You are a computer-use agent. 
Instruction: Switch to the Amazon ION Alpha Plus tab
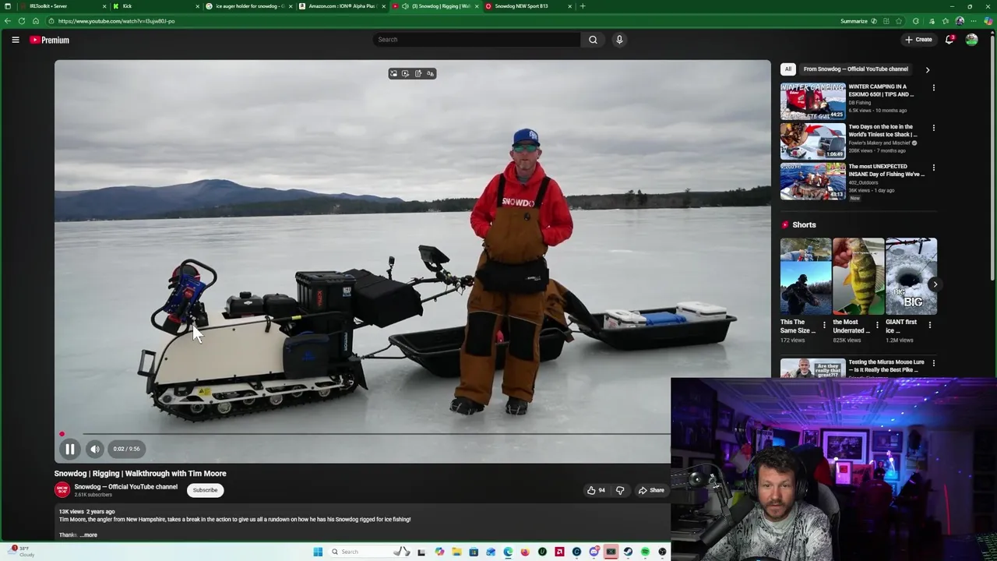click(x=343, y=6)
